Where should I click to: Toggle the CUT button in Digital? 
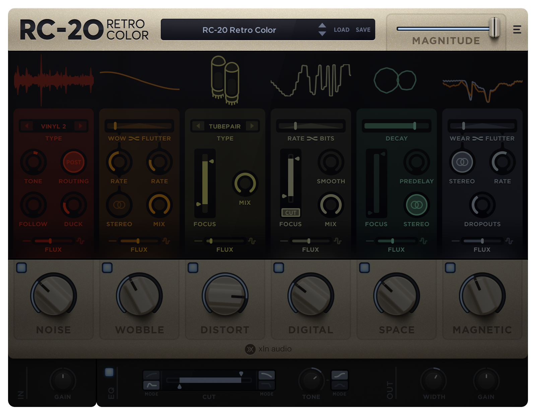pos(291,213)
